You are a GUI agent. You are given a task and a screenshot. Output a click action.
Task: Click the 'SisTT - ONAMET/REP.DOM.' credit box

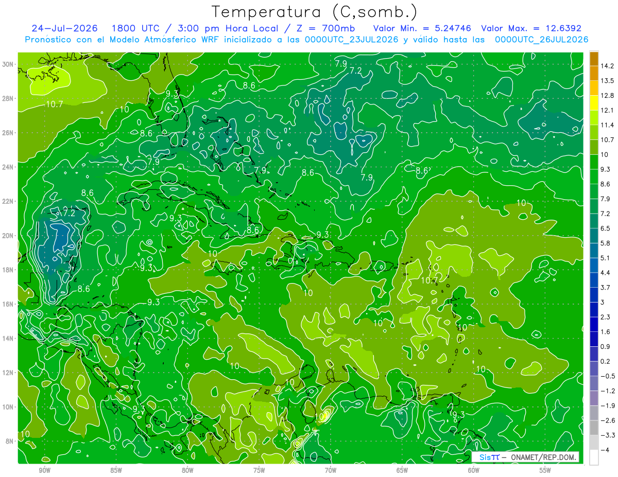tap(525, 457)
